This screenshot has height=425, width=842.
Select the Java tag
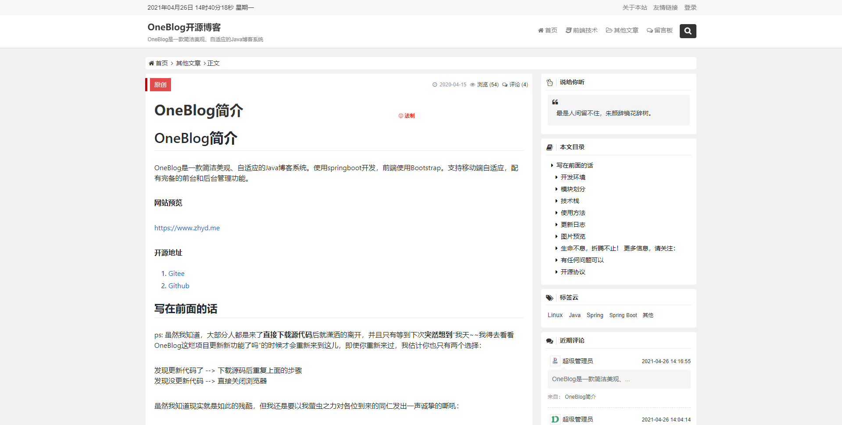pos(574,315)
